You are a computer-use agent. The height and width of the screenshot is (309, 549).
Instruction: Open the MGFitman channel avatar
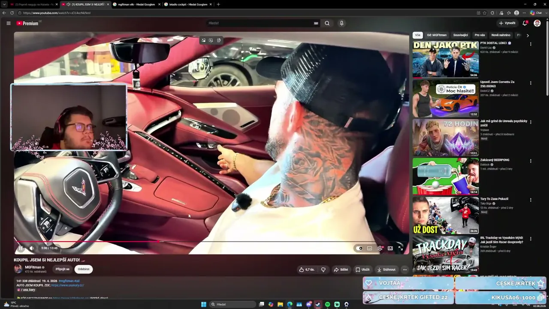tap(18, 269)
